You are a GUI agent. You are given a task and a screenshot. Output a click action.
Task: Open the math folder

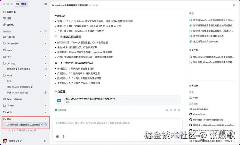(8, 50)
